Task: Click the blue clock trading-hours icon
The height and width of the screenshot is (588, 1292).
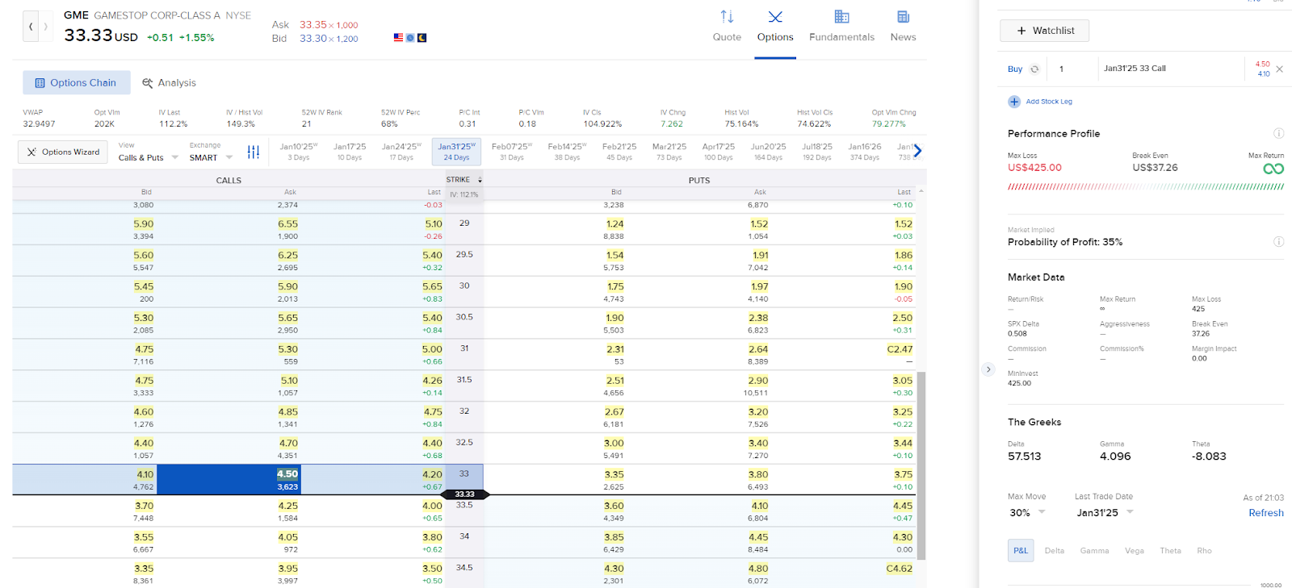Action: coord(410,38)
